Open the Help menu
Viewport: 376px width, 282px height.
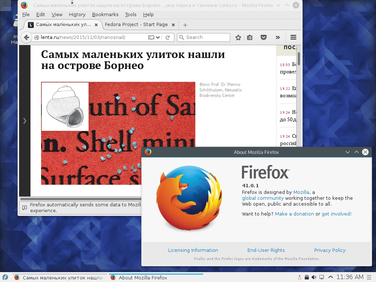(x=148, y=15)
